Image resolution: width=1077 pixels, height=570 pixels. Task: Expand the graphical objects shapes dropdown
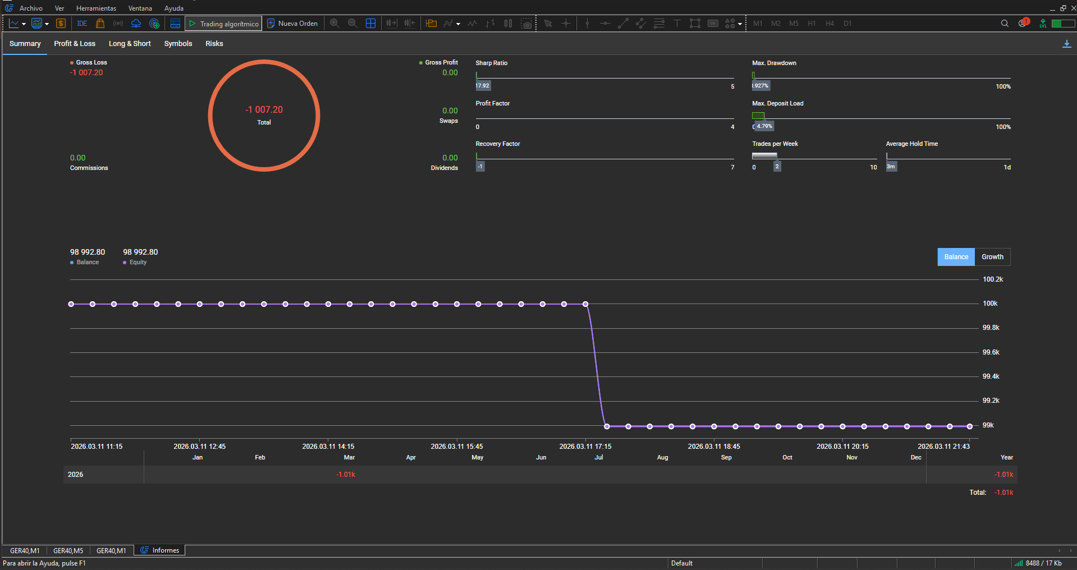740,24
